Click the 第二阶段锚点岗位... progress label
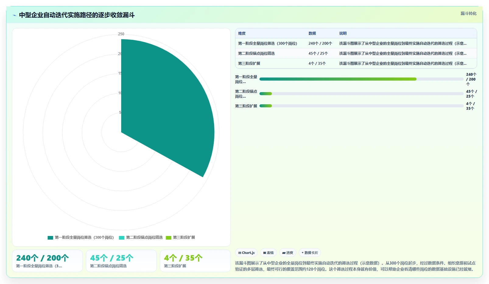The width and height of the screenshot is (489, 284). (x=246, y=94)
